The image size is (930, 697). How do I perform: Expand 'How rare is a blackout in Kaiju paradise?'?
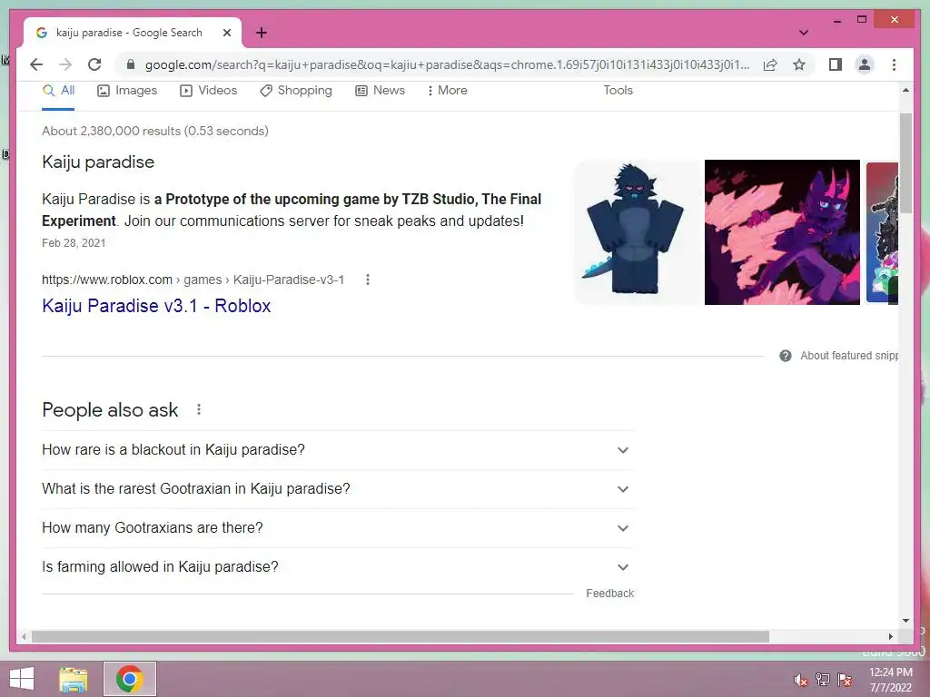pyautogui.click(x=338, y=450)
